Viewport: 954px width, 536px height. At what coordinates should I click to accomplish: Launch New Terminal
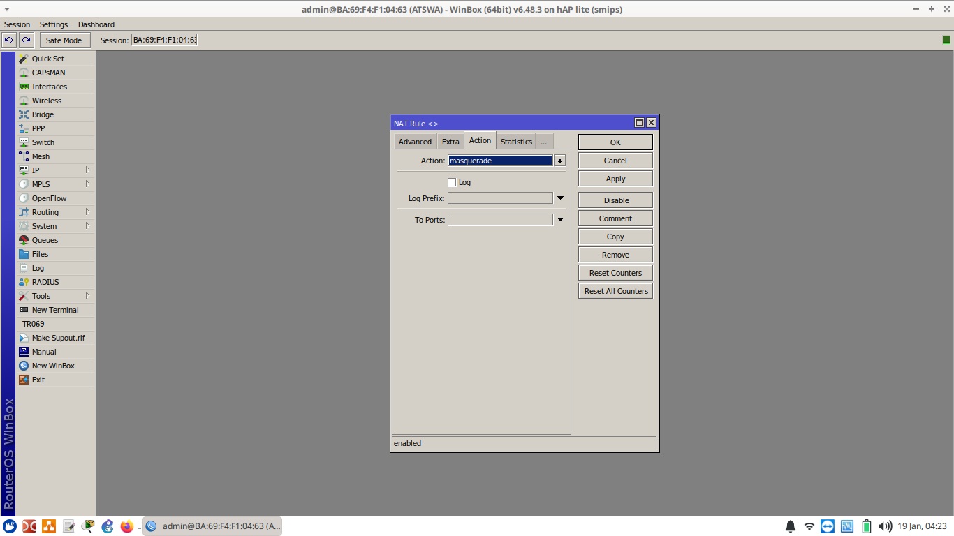(x=55, y=310)
